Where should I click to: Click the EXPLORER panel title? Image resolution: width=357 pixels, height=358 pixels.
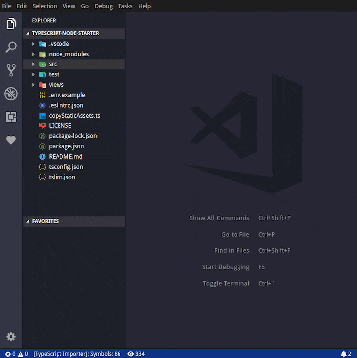[44, 20]
